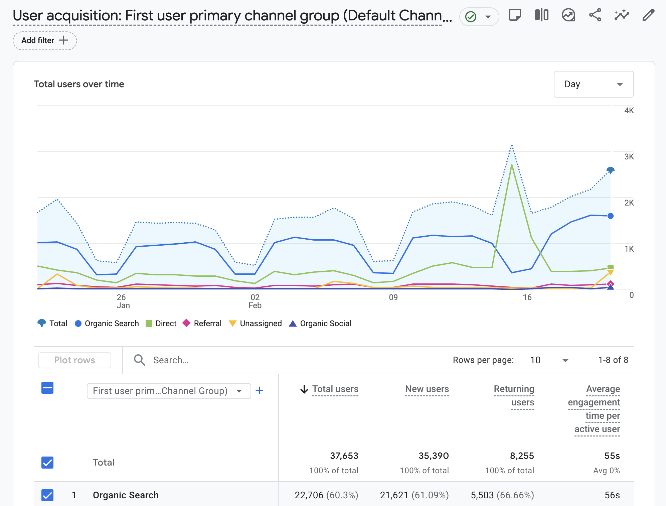Open the Insights sparkle icon

pyautogui.click(x=622, y=15)
